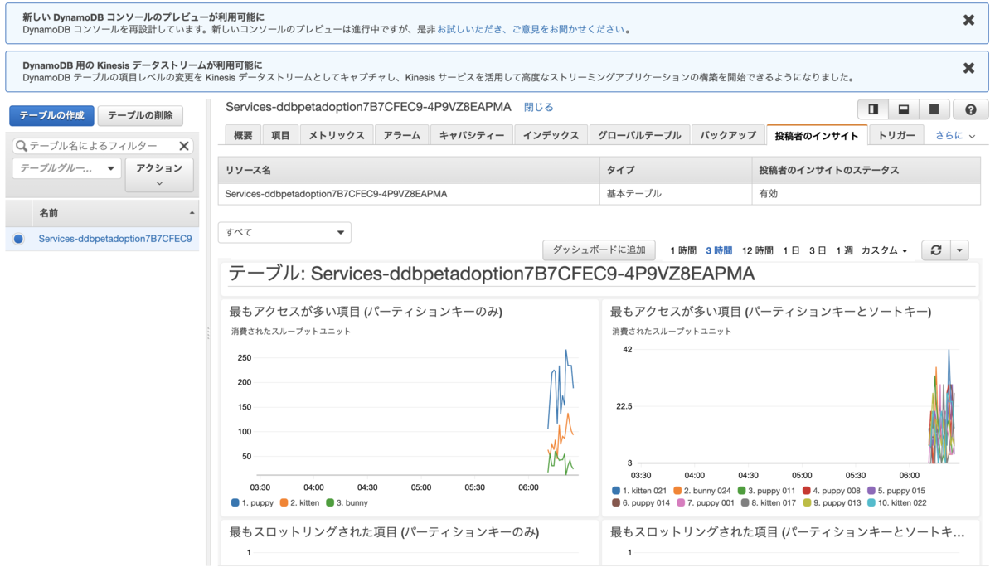The width and height of the screenshot is (995, 572).
Task: Set time range to 1 時間
Action: point(683,250)
